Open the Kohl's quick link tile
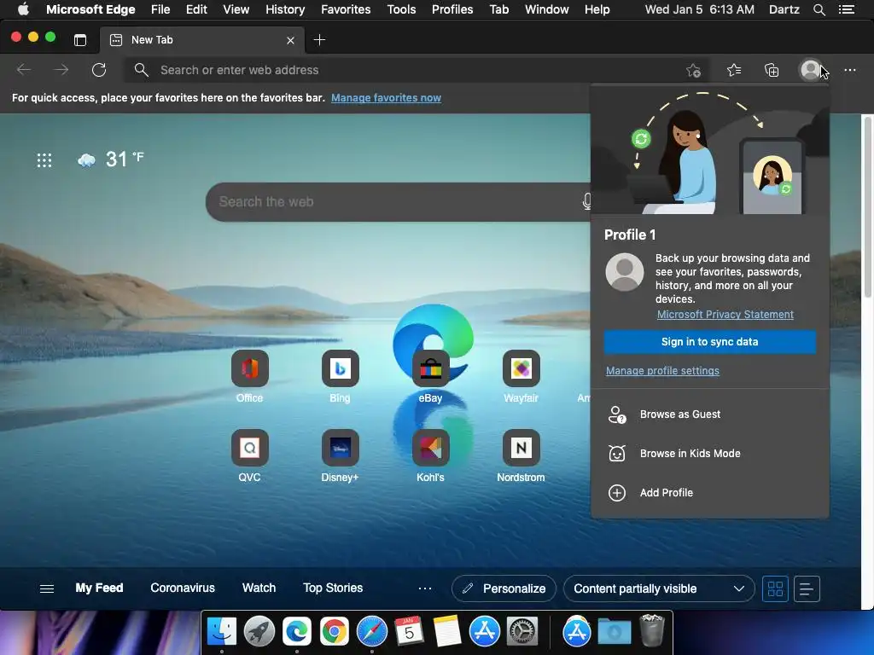The width and height of the screenshot is (874, 655). [430, 448]
